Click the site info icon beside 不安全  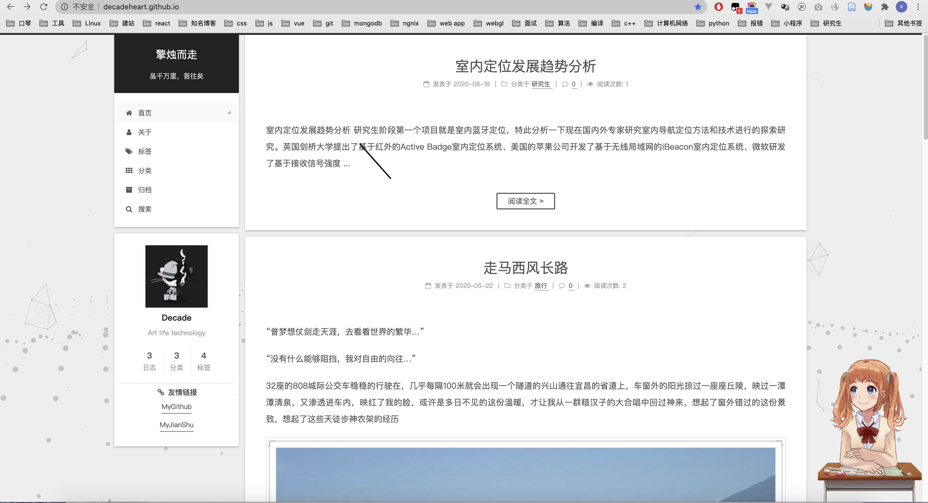coord(64,7)
